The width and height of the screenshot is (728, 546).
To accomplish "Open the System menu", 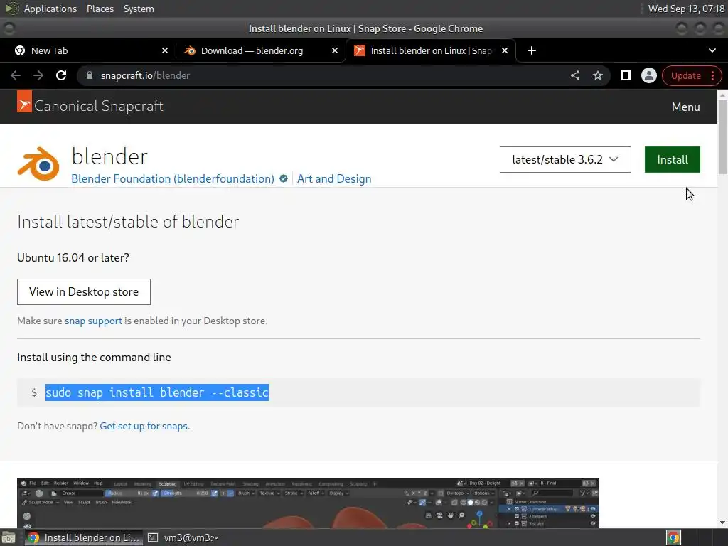I will 139,9.
